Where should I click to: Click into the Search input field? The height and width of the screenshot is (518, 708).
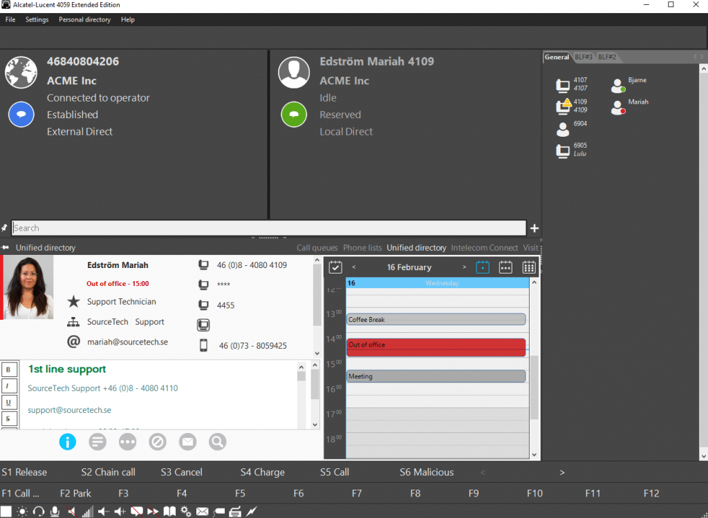tap(269, 228)
